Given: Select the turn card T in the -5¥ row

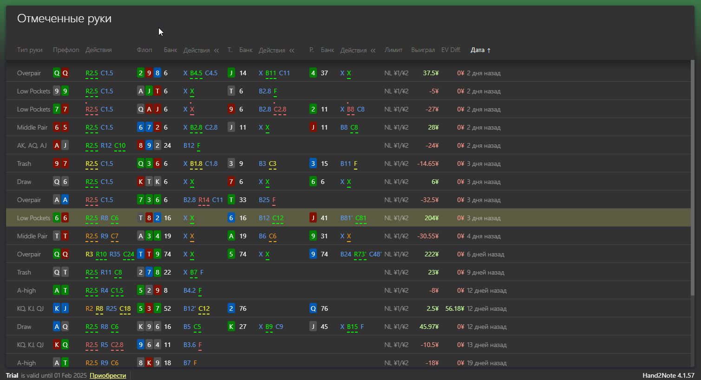Looking at the screenshot, I should (x=231, y=91).
